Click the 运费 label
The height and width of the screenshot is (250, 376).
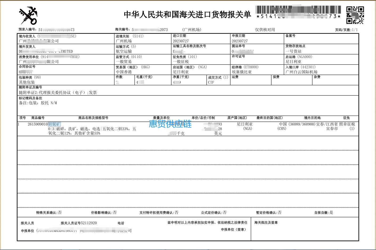coord(235,77)
